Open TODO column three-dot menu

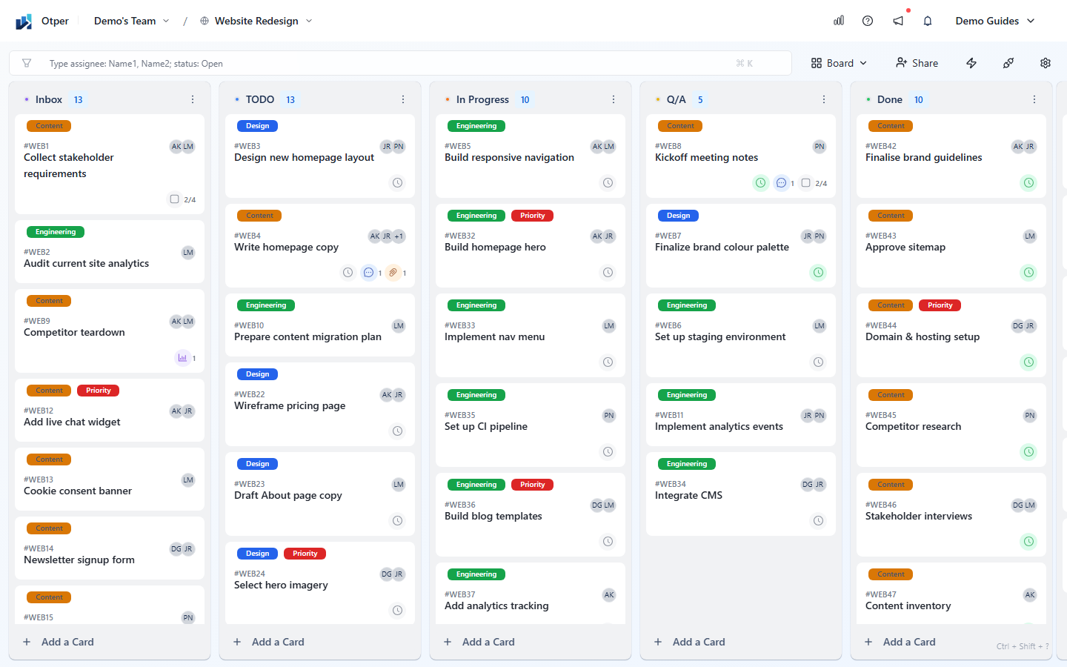point(403,99)
